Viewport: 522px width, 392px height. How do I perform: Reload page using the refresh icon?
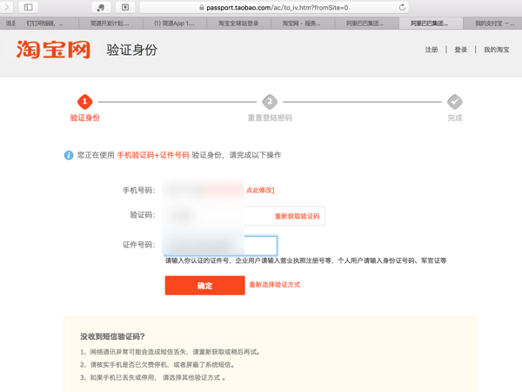(x=402, y=7)
